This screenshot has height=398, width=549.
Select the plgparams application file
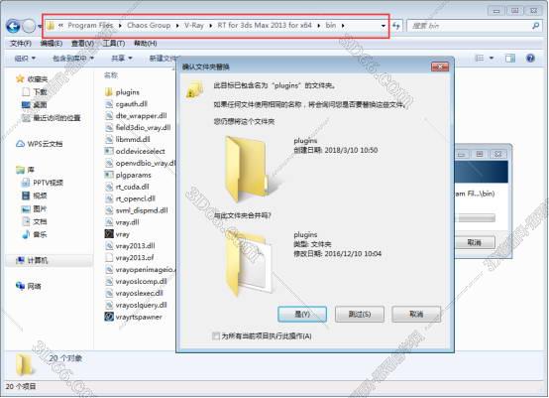pos(128,175)
